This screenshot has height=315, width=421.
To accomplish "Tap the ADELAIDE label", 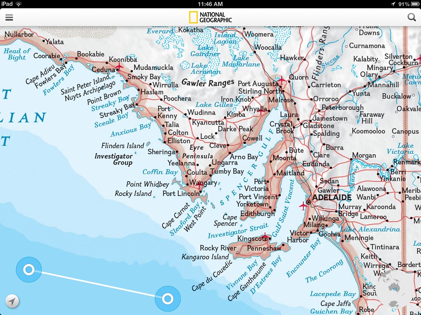I will [332, 198].
